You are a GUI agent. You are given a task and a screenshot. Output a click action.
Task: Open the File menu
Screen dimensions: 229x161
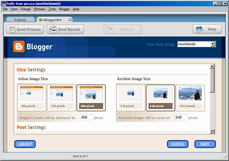[x=5, y=9]
